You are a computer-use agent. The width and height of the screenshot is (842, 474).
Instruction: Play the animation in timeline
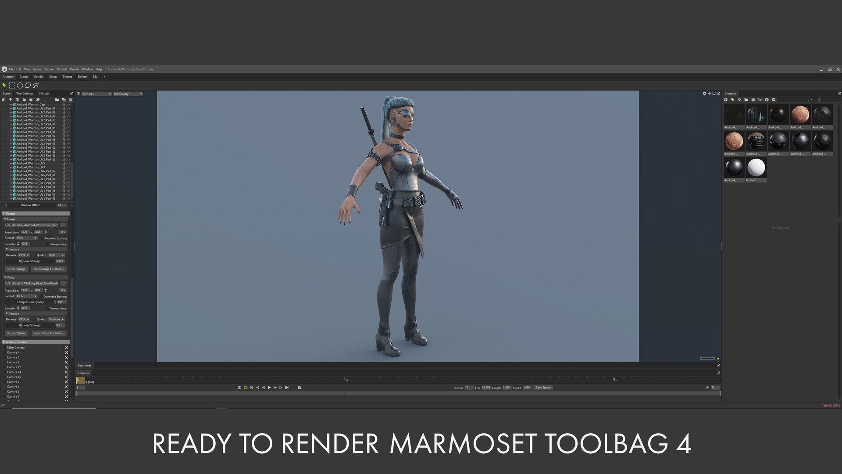click(269, 388)
